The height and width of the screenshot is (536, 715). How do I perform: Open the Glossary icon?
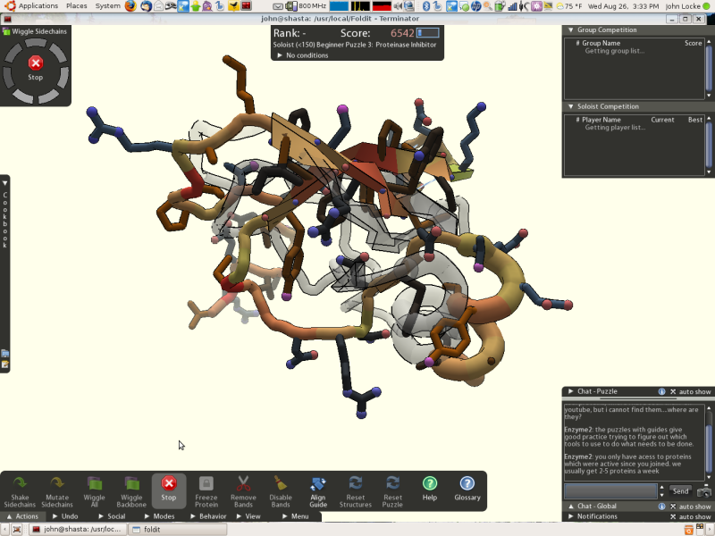coord(467,483)
